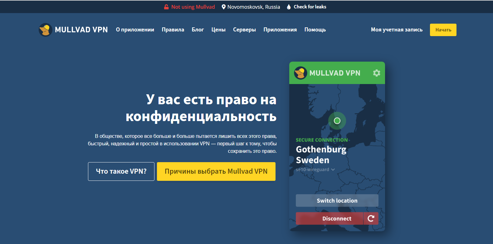Open the "Правила" menu item
This screenshot has width=493, height=244.
(173, 30)
